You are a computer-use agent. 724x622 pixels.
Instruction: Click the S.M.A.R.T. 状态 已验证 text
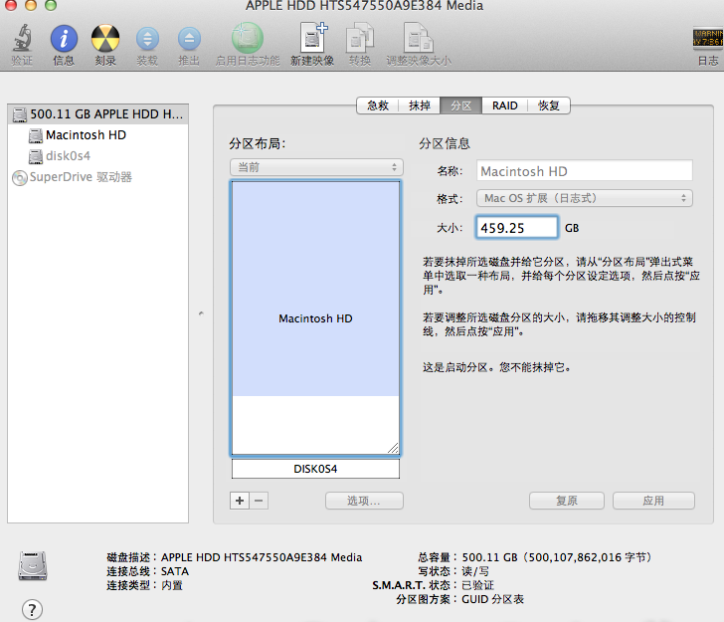[434, 585]
